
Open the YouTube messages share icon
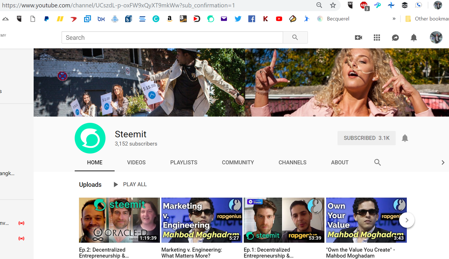click(395, 38)
